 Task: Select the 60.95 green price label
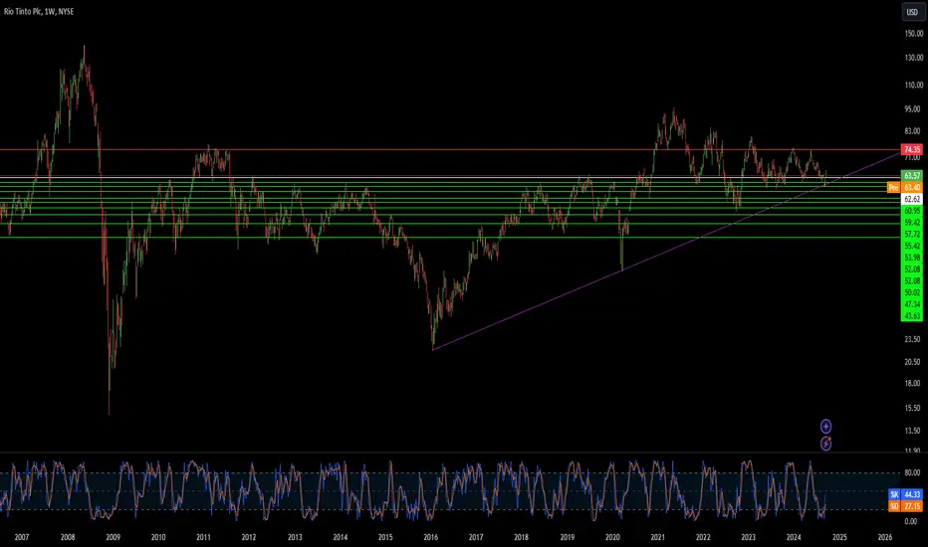point(911,211)
